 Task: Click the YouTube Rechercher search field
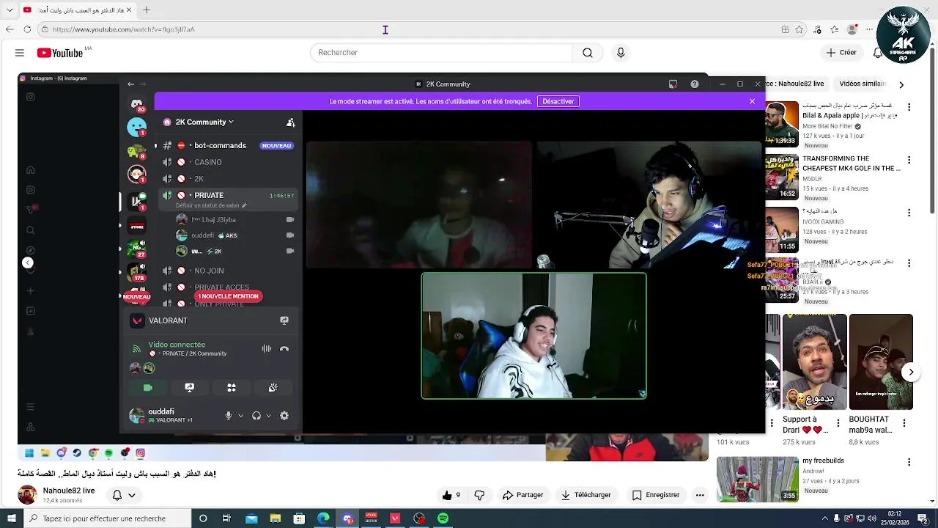[x=441, y=53]
